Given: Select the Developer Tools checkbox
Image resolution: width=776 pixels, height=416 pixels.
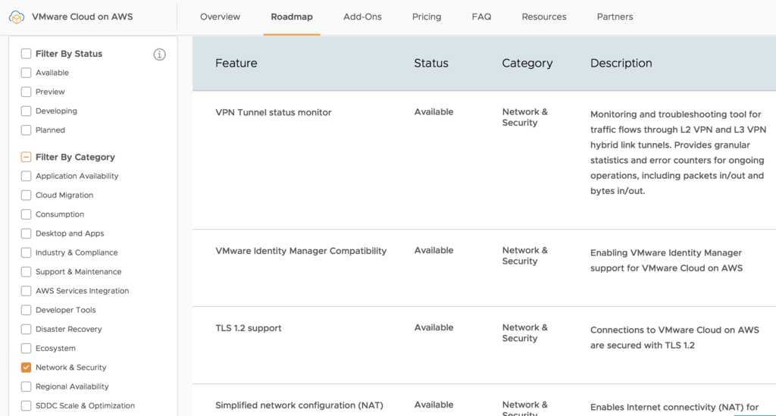Looking at the screenshot, I should (x=27, y=310).
